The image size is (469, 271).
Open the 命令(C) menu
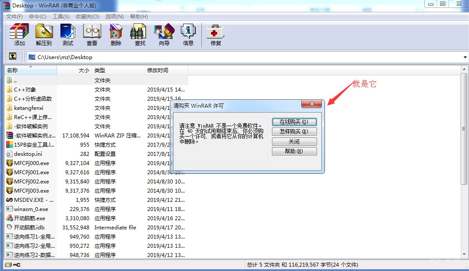click(38, 17)
